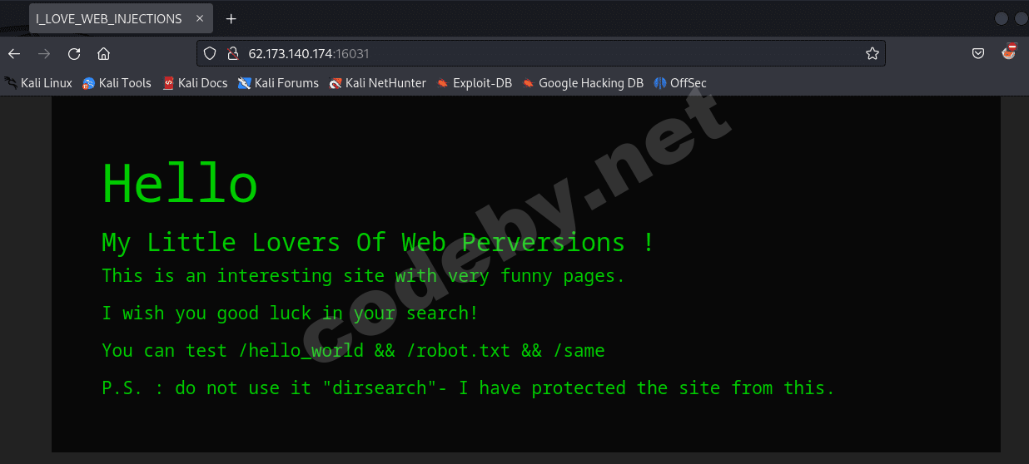Open the Google Hacking DB bookmark
This screenshot has height=464, width=1029.
[x=583, y=83]
